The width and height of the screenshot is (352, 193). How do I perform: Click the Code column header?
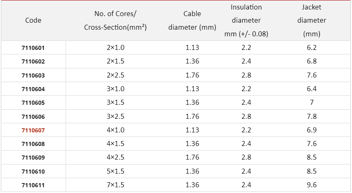click(33, 20)
